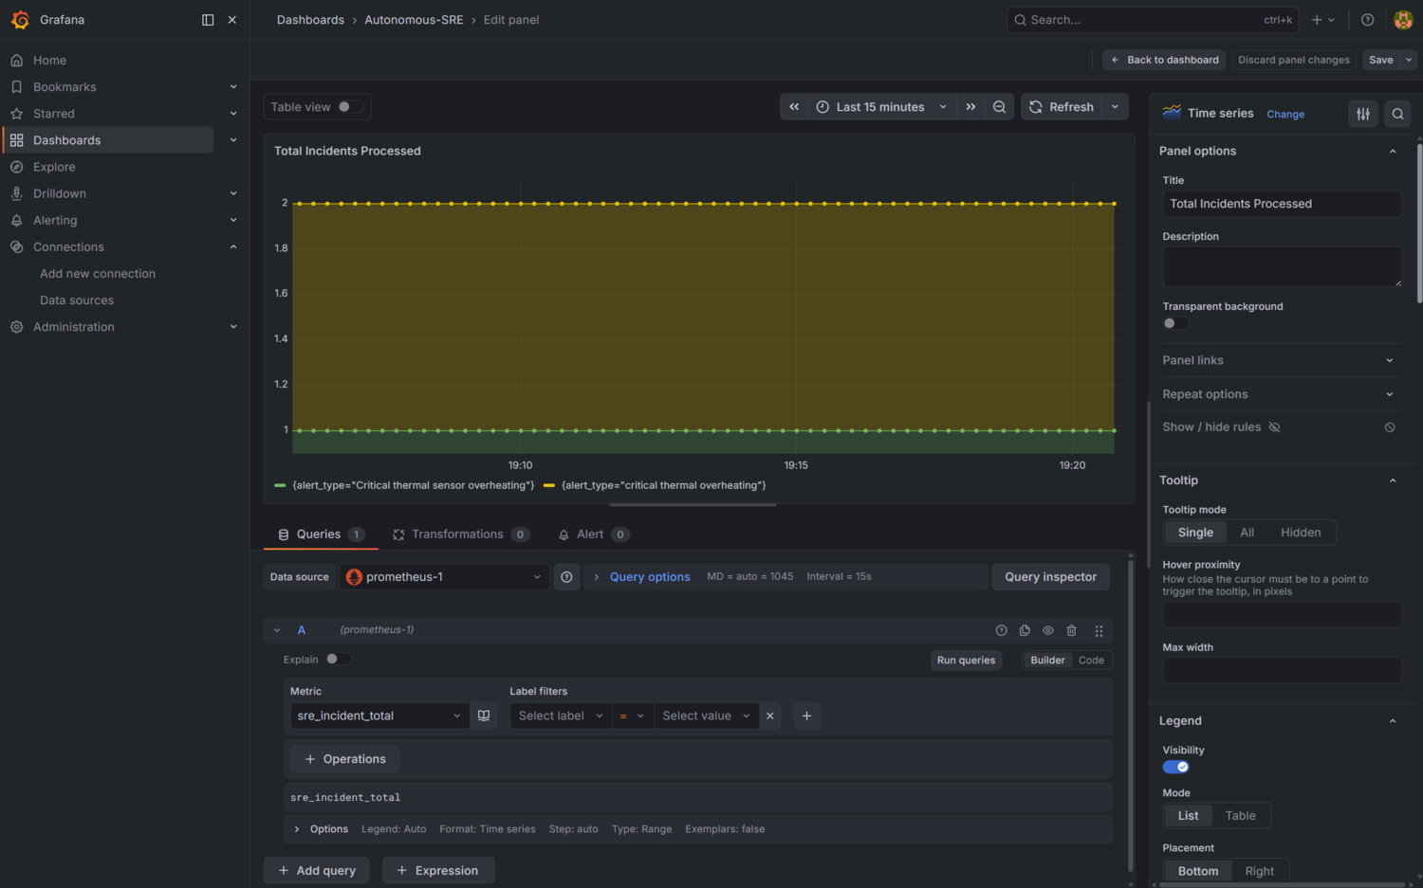
Task: Expand Panel links section
Action: (x=1278, y=360)
